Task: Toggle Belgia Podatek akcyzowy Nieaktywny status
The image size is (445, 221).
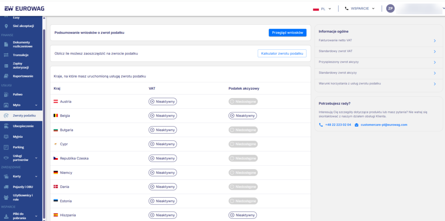Action: click(242, 116)
